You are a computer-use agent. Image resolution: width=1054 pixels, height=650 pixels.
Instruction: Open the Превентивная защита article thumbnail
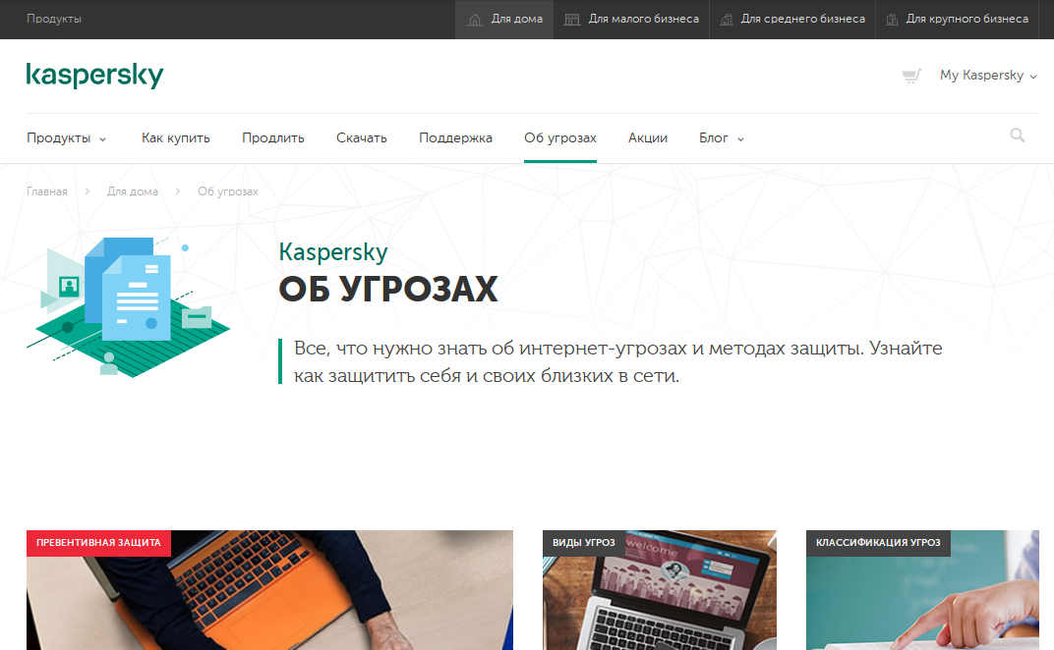click(269, 590)
